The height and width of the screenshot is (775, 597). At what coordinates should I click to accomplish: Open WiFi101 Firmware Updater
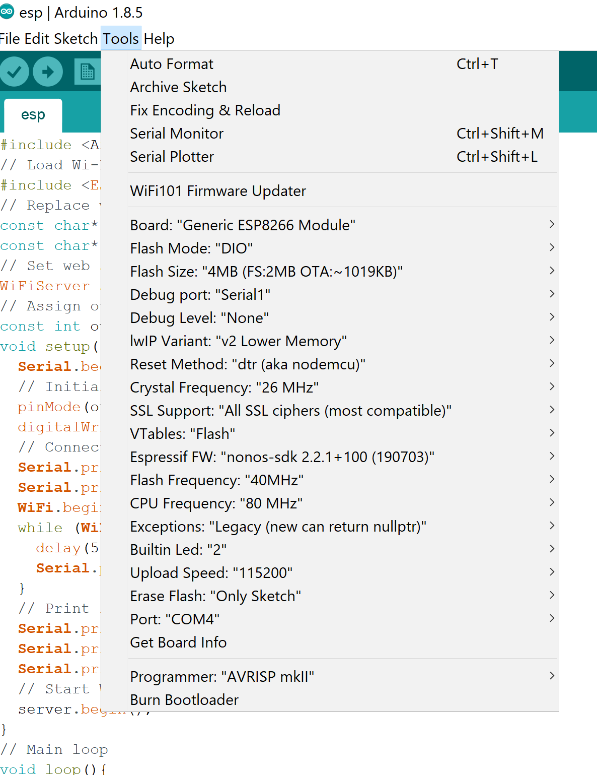coord(218,191)
